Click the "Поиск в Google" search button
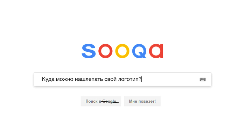Image resolution: width=245 pixels, height=139 pixels. [x=101, y=101]
